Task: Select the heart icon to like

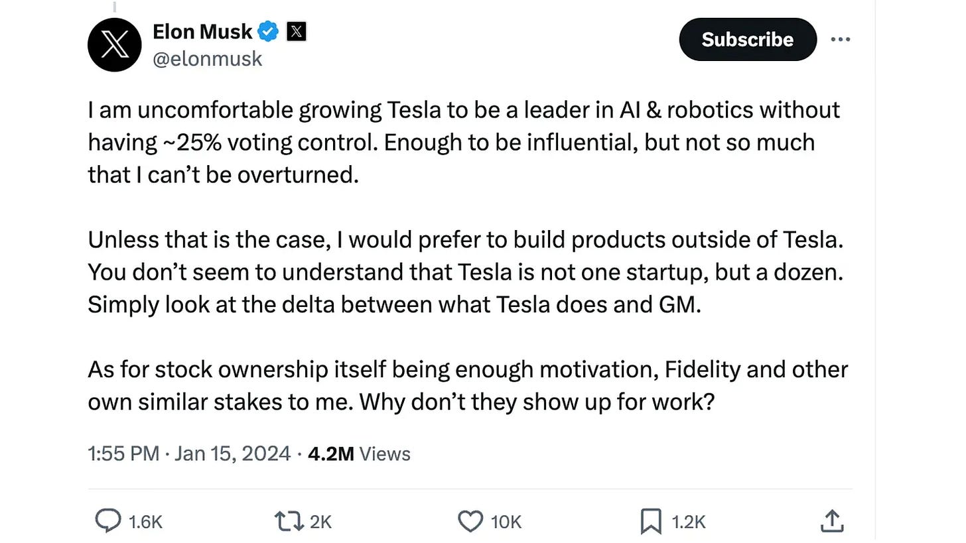Action: (x=470, y=522)
